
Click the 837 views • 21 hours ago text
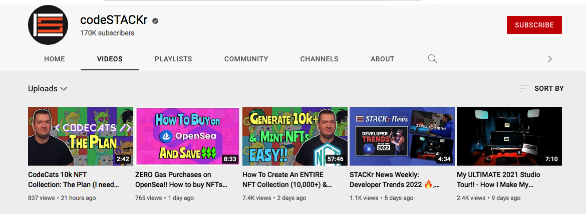coord(62,198)
